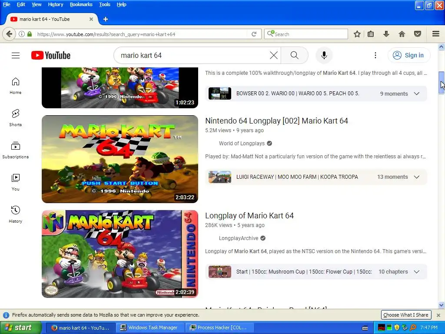
Task: Click the 7:47 PM system clock
Action: pyautogui.click(x=429, y=328)
